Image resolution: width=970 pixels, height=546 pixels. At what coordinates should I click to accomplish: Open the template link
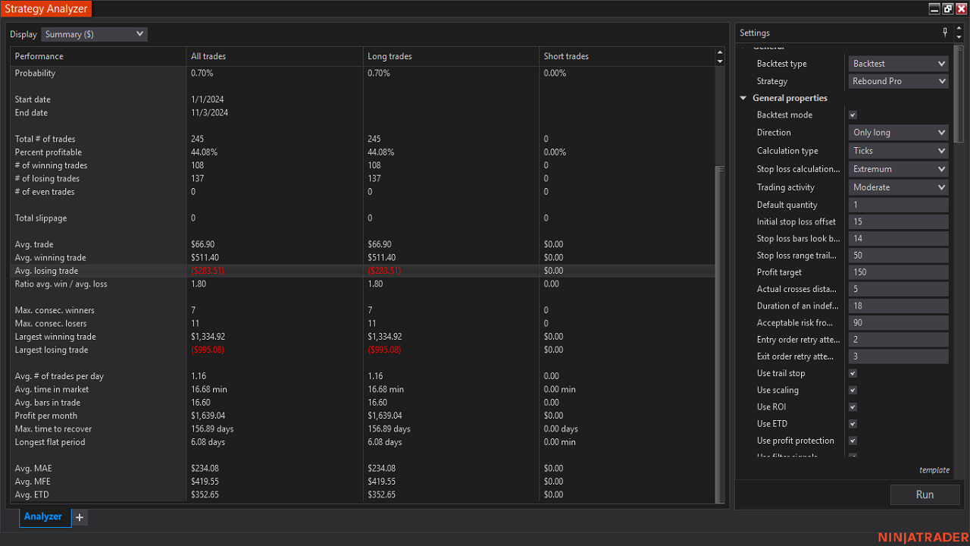(934, 470)
